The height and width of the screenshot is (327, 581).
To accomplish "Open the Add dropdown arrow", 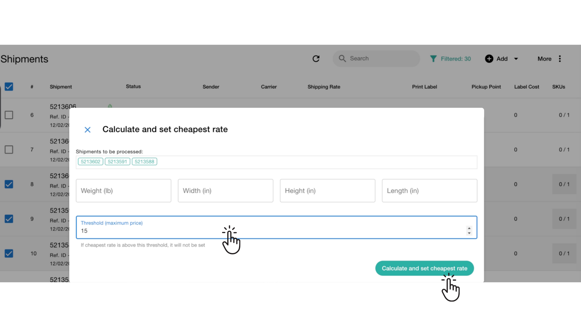I will pyautogui.click(x=516, y=58).
